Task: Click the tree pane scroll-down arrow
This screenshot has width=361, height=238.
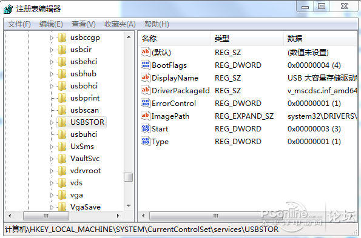Action: [129, 206]
